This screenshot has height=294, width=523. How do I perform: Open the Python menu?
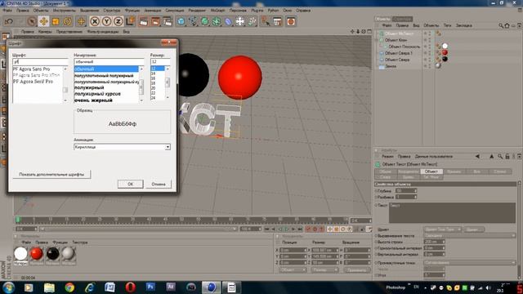pyautogui.click(x=273, y=11)
